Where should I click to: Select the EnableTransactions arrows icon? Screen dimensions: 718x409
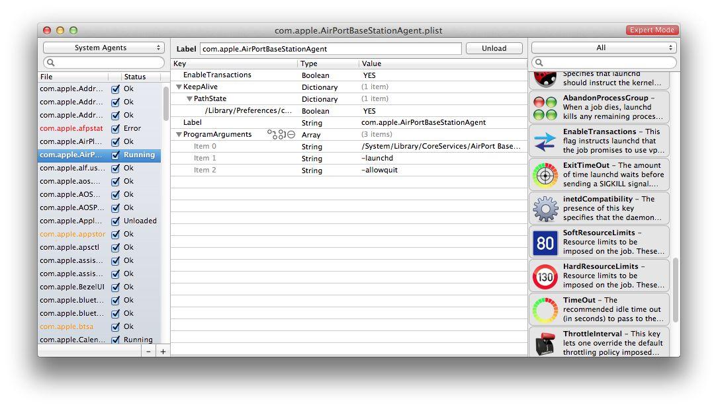point(545,141)
